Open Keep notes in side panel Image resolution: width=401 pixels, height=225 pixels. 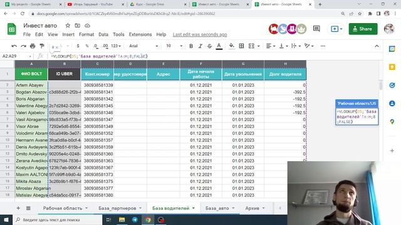pos(392,67)
